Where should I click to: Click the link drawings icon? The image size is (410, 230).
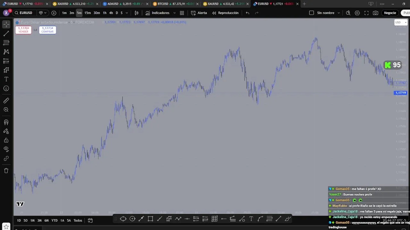(6, 158)
